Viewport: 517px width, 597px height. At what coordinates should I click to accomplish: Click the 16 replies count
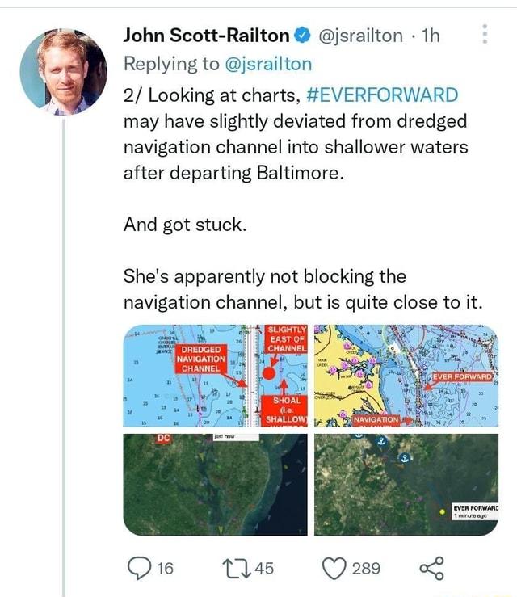pos(164,569)
